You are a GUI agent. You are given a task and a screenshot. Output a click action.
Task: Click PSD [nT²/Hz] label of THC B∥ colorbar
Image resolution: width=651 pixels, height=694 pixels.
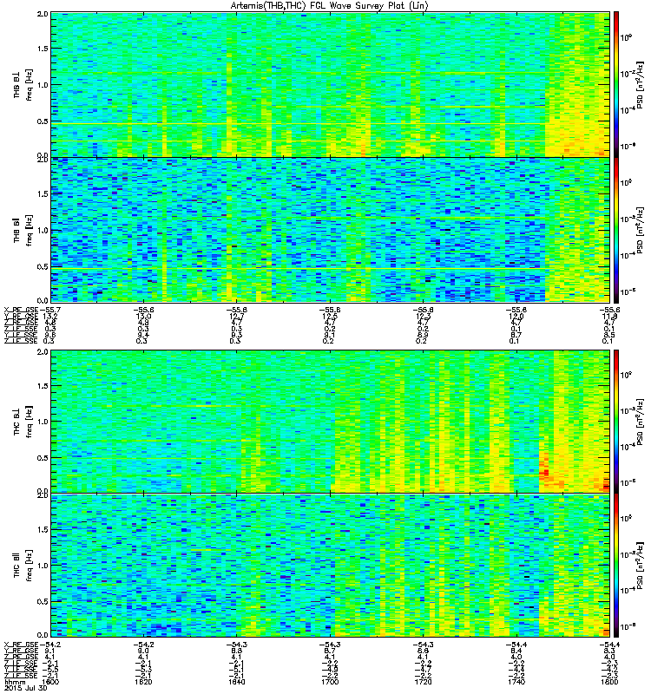pos(640,566)
